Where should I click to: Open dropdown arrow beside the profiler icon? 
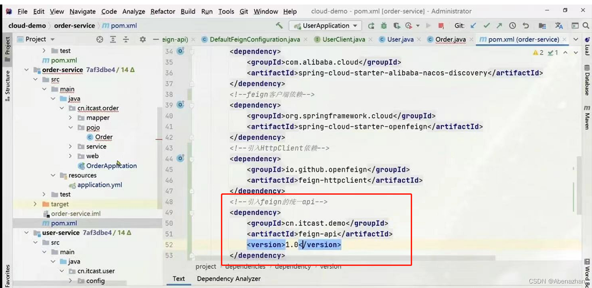point(418,26)
